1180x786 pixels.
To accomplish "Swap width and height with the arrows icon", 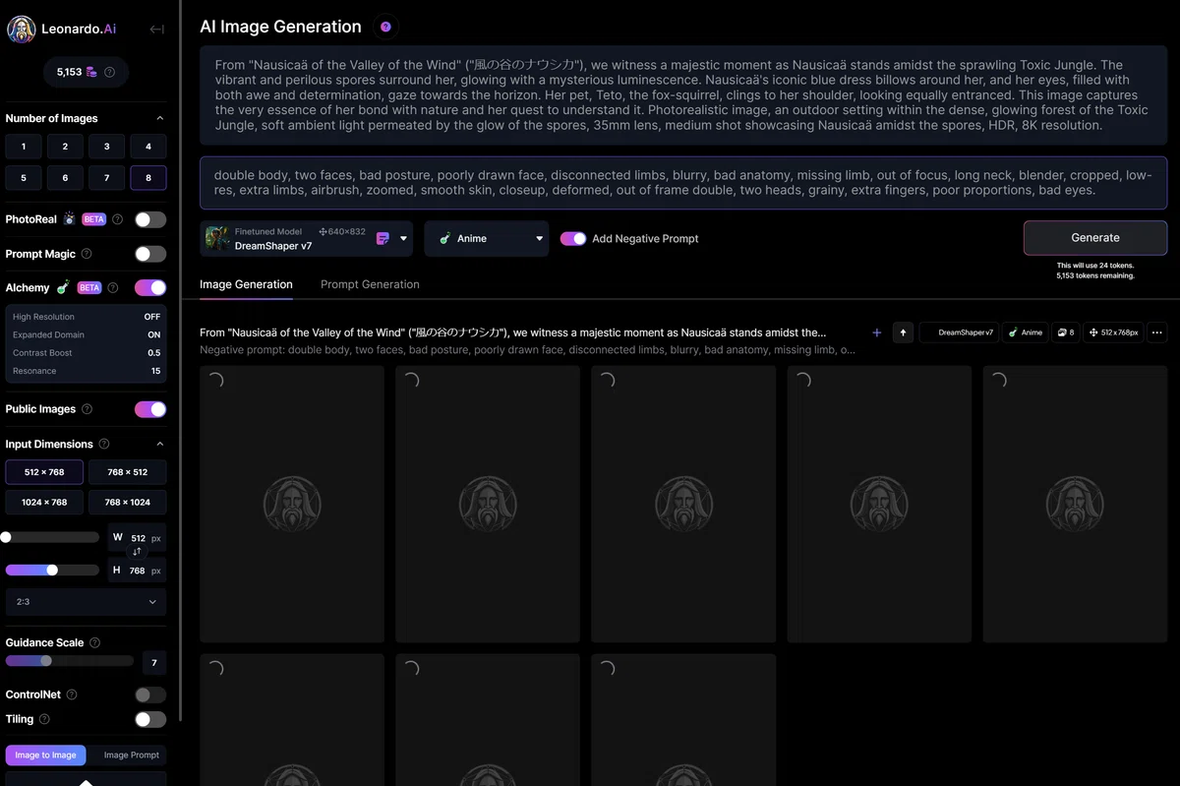I will (x=137, y=552).
